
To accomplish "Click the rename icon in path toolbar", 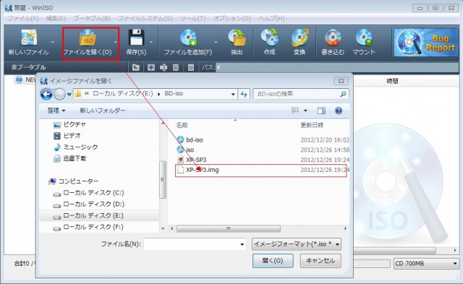I will [x=163, y=67].
